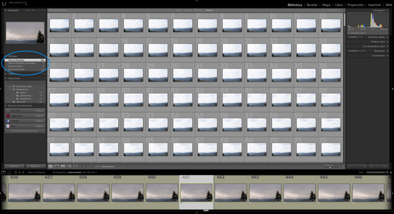Collapse the Mountains trip collection tree
The image size is (394, 214).
coord(10,89)
